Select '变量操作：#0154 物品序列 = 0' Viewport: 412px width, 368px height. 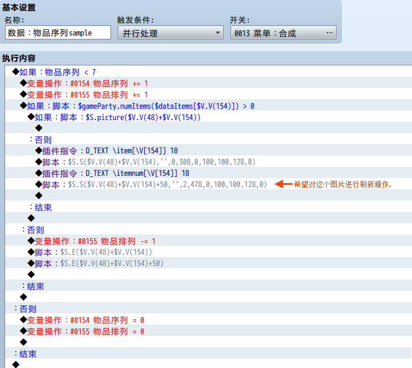[82, 320]
